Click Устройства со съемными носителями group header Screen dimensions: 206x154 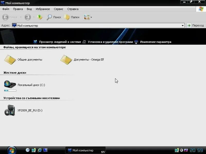32,98
